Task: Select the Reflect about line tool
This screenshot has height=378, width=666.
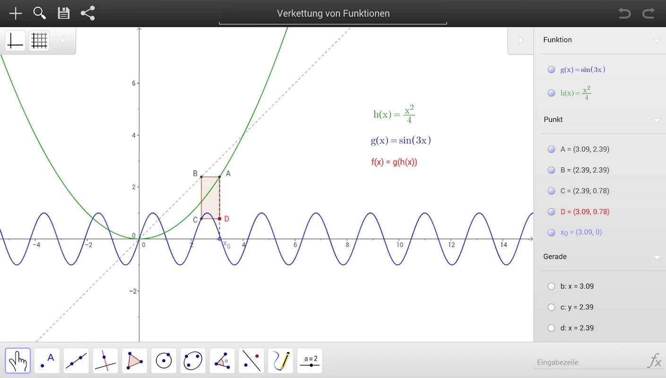Action: [x=251, y=361]
